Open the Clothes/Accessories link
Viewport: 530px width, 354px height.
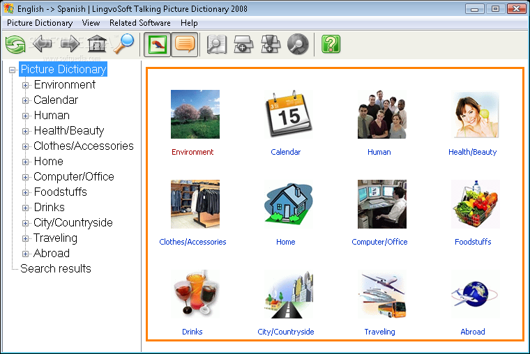(192, 242)
